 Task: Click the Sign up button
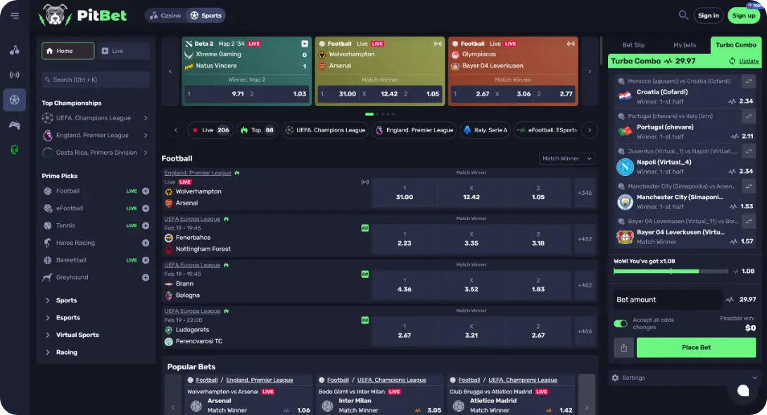pyautogui.click(x=744, y=15)
